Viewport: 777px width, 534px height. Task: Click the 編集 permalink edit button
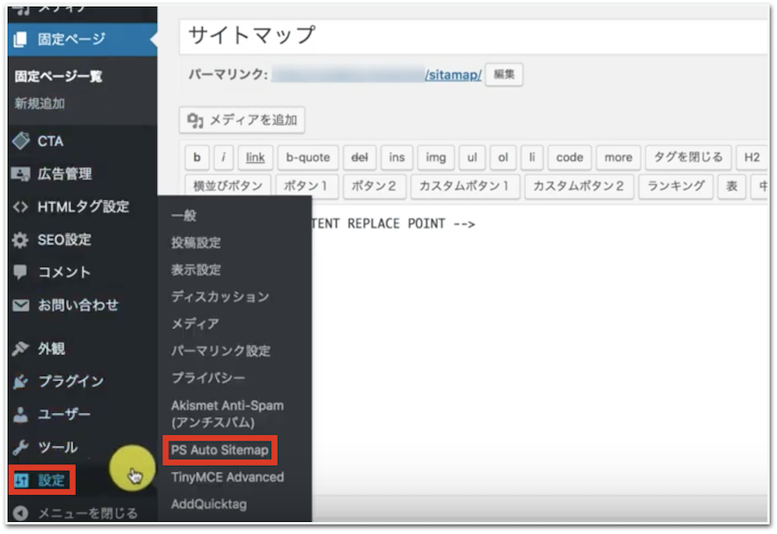504,75
